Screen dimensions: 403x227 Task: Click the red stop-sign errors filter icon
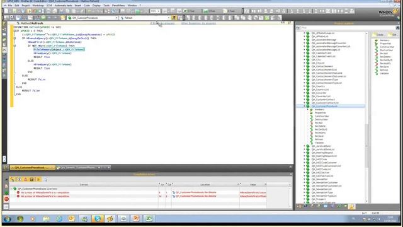(x=6, y=199)
